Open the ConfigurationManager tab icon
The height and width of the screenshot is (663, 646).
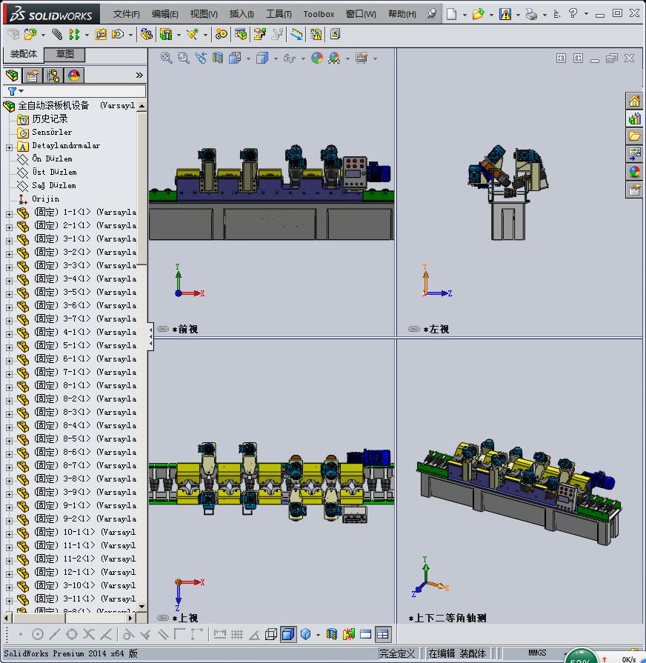(53, 76)
